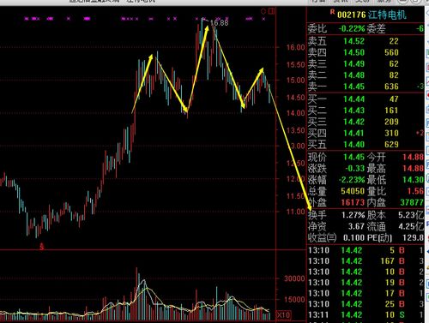429x323 pixels.
Task: Click the 卖五 ask price 14.52
Action: click(x=353, y=41)
